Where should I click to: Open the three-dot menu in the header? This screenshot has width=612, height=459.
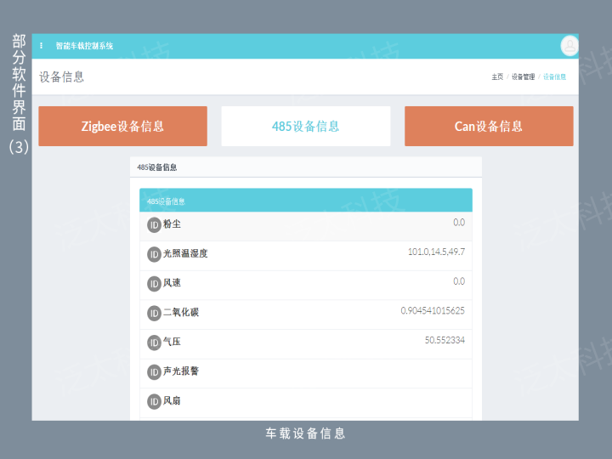click(x=42, y=46)
